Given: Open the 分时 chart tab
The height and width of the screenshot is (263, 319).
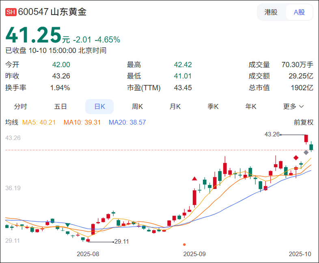Looking at the screenshot, I should click(20, 106).
